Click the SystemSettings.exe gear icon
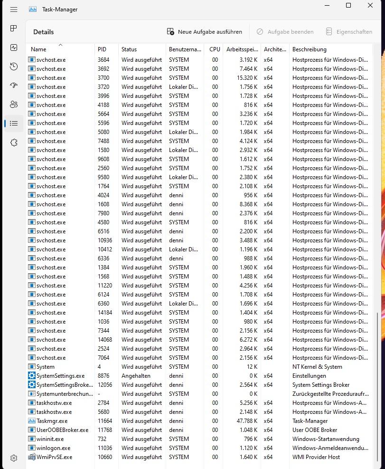Image resolution: width=385 pixels, height=469 pixels. (32, 376)
